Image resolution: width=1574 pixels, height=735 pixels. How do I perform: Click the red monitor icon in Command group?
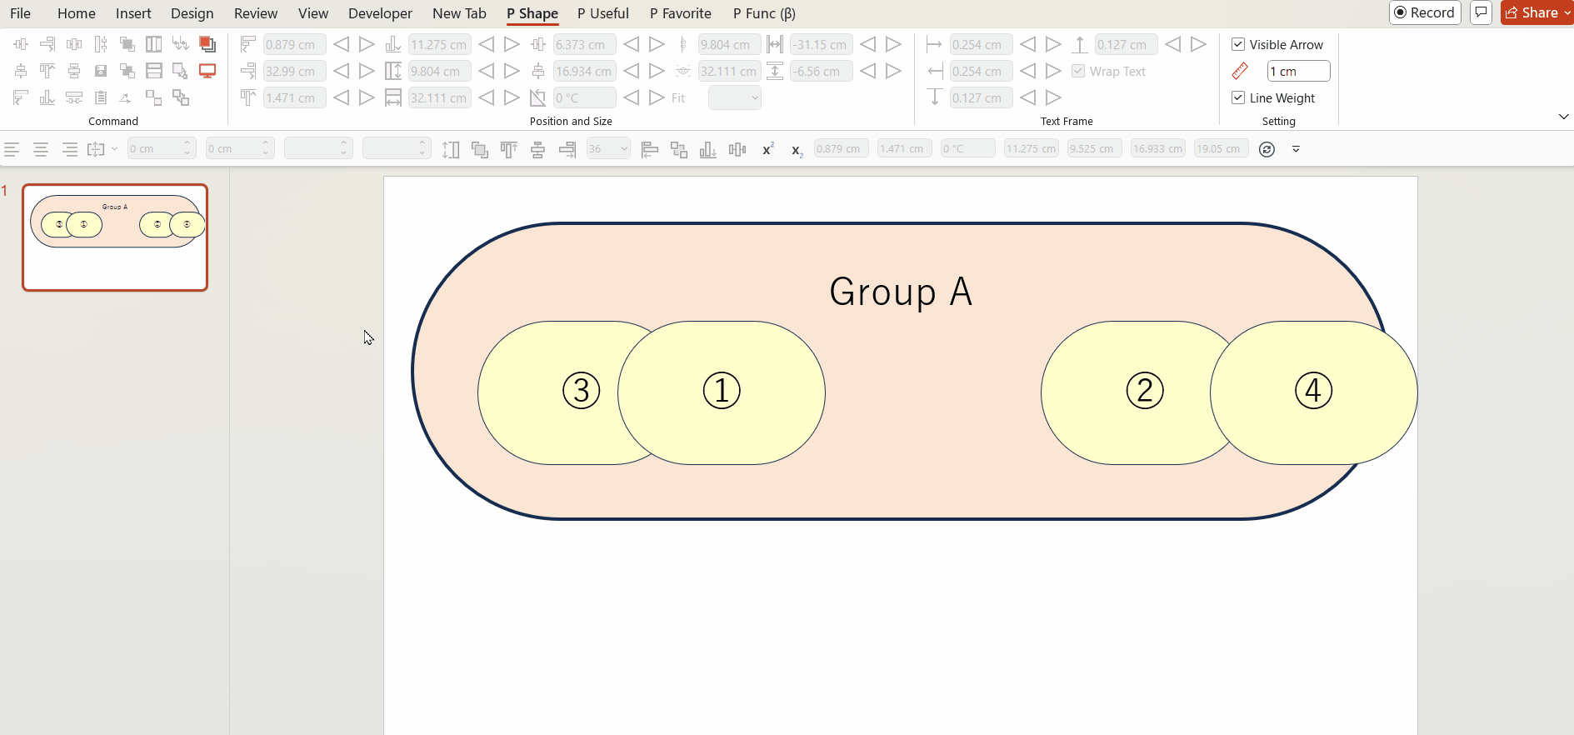207,71
